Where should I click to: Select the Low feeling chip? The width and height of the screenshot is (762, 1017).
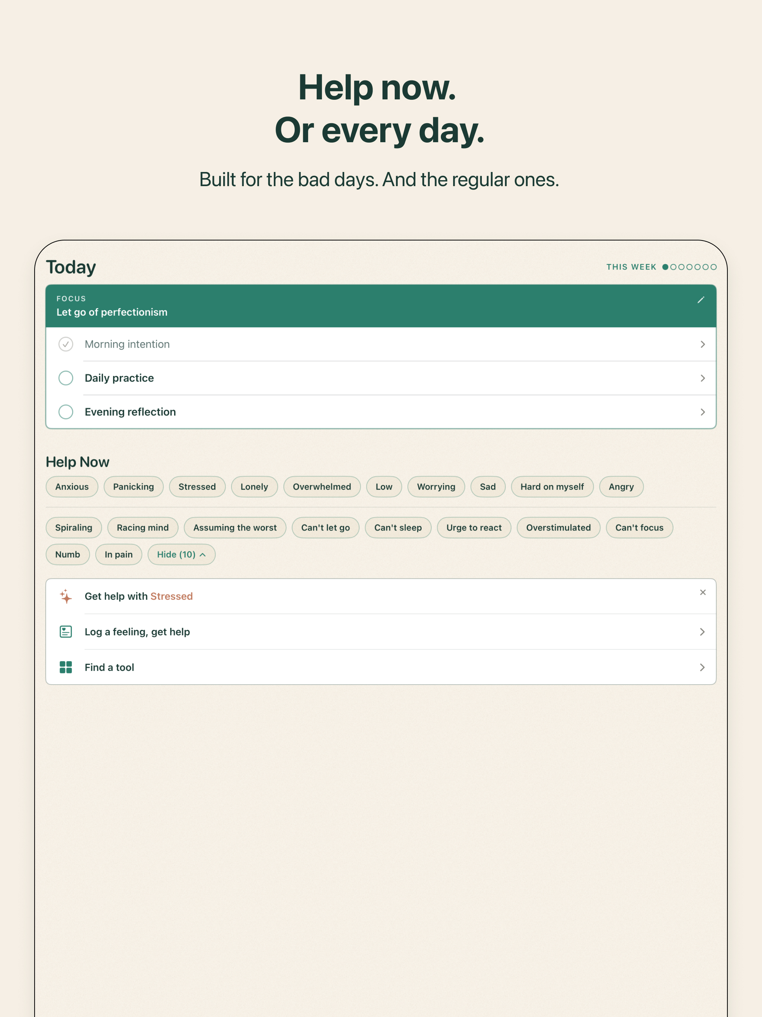coord(384,487)
